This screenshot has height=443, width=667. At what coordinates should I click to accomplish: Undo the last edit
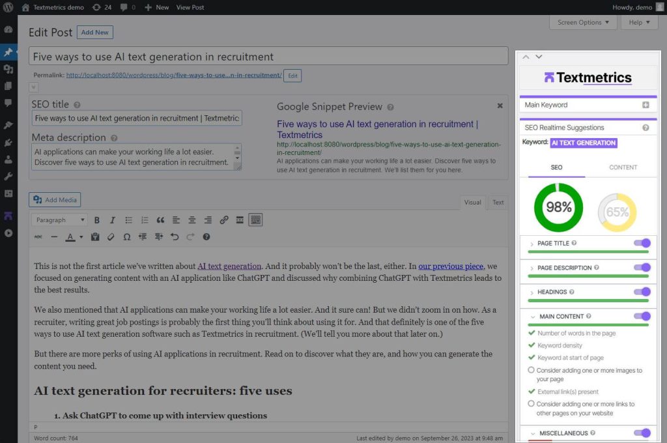click(x=175, y=237)
